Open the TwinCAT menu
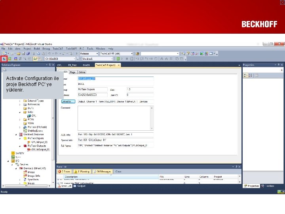Screen dimensions: 285x214 (58, 49)
